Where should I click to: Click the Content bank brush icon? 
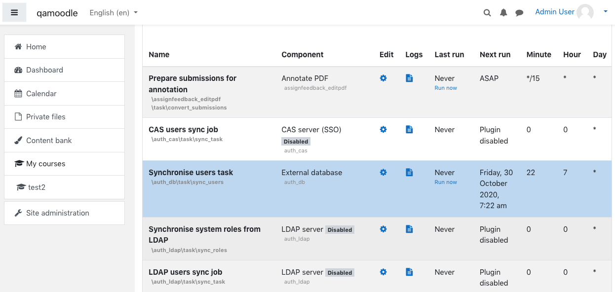18,141
